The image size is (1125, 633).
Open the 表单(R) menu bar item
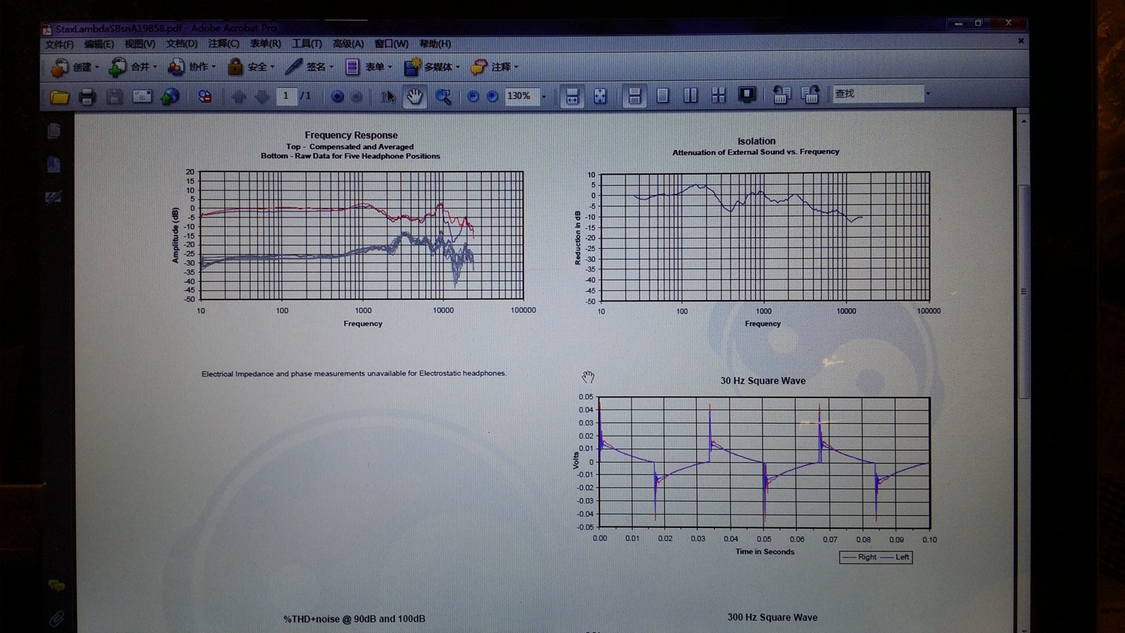click(x=265, y=44)
